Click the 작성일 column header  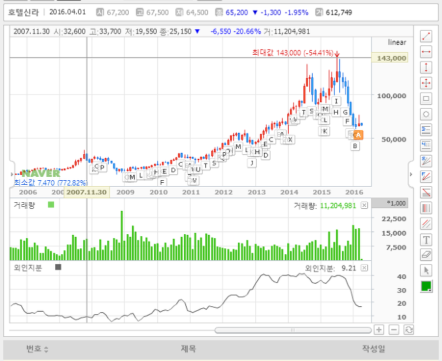(x=373, y=349)
